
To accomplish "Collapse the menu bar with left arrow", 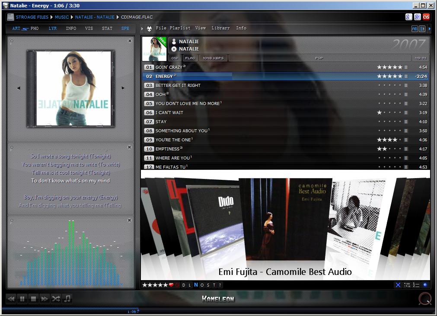I will point(142,29).
